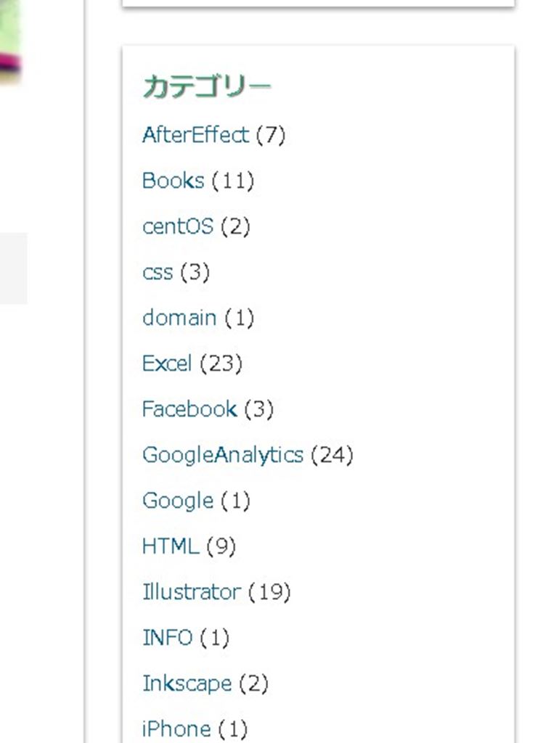Open the iPhone category link

tap(176, 728)
